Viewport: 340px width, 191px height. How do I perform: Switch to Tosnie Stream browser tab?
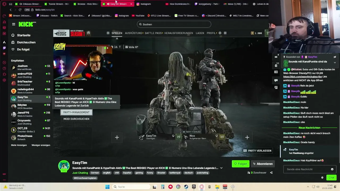57,4
